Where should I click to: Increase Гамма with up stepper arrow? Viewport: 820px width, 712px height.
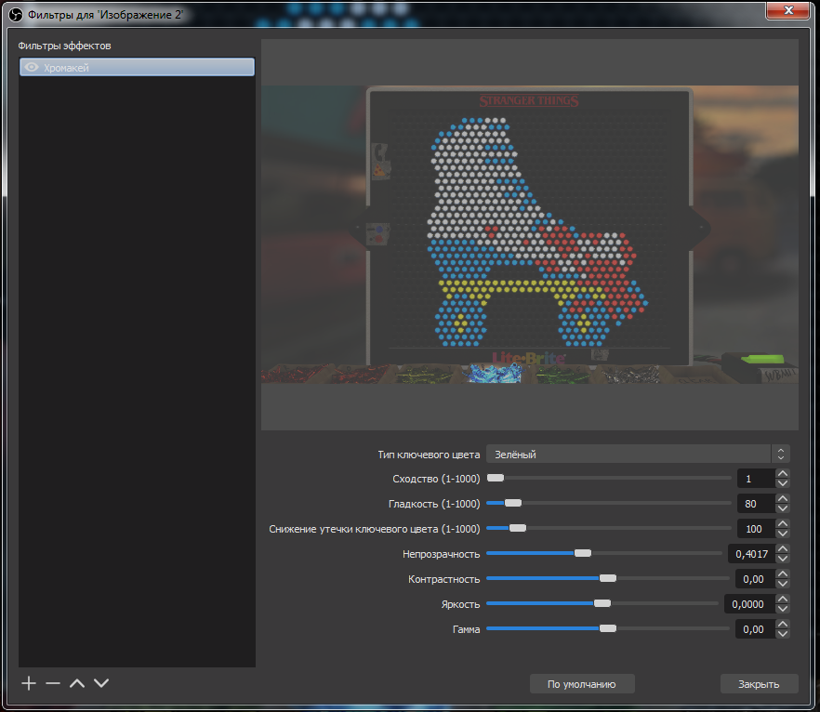click(783, 625)
